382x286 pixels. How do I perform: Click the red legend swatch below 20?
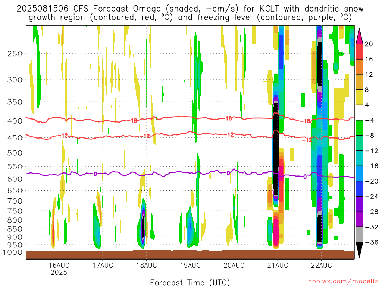pyautogui.click(x=359, y=51)
